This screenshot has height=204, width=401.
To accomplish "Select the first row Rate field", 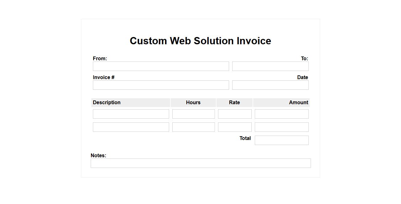I will coord(235,114).
